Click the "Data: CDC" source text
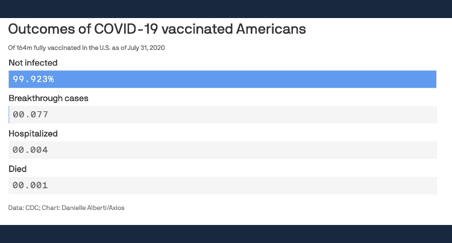The image size is (452, 243). (23, 208)
